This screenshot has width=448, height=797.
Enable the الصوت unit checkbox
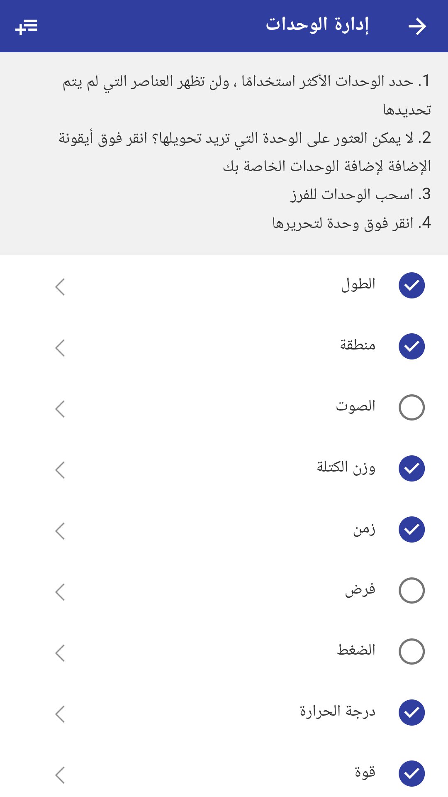411,407
